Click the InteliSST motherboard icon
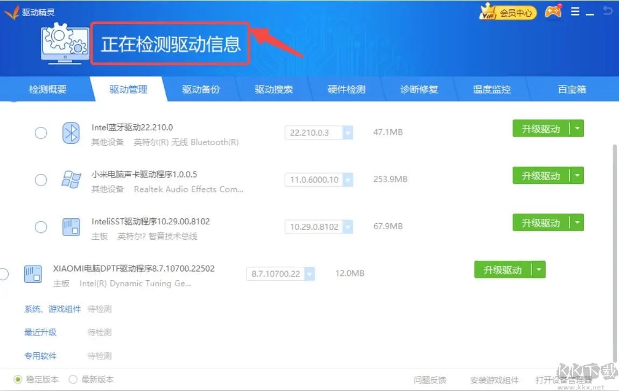Image resolution: width=619 pixels, height=391 pixels. (72, 227)
